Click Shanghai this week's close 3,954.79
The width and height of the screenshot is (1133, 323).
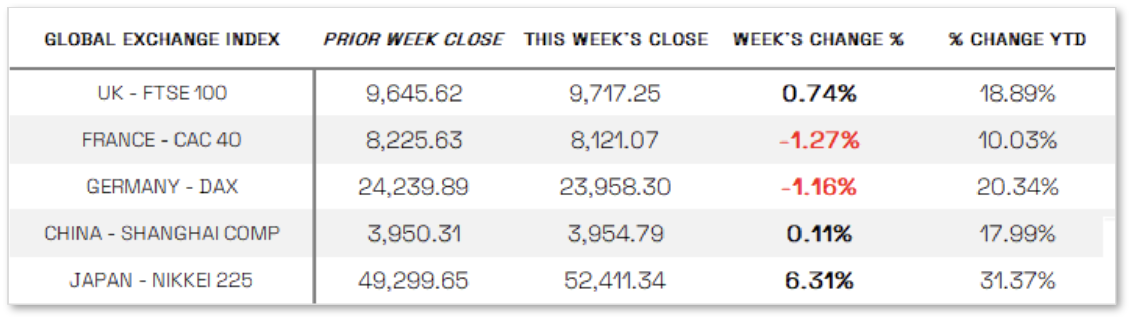616,234
